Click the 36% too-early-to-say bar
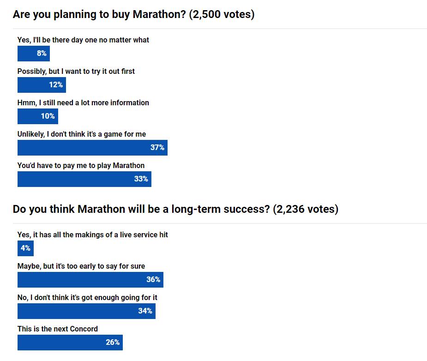 point(90,280)
